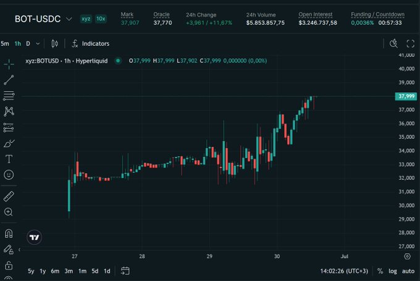Open the long position forecasting tool

pos(9,127)
